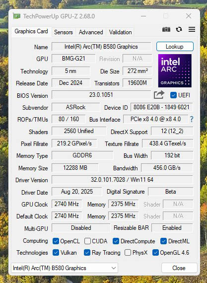Switch to the Sensors tab
207x283 pixels.
click(x=64, y=32)
